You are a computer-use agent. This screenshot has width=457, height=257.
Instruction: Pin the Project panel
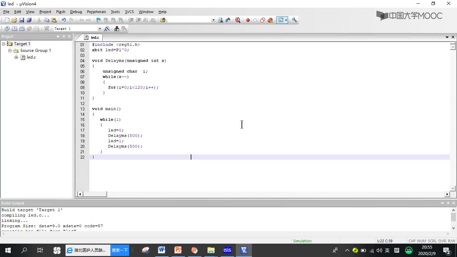click(64, 36)
